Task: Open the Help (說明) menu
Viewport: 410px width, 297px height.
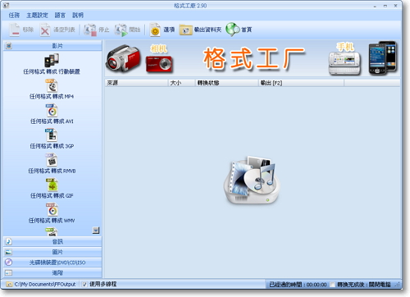Action: point(78,15)
